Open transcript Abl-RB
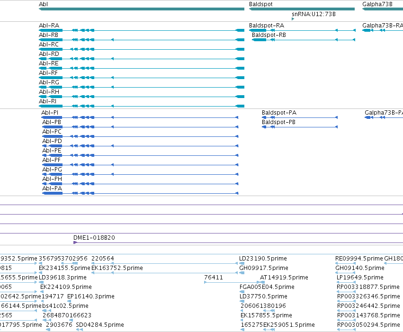The height and width of the screenshot is (332, 403). (x=48, y=35)
